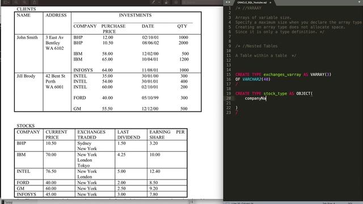Click the date '11/08/01'
Screen dimensions: 363x204
click(150, 70)
